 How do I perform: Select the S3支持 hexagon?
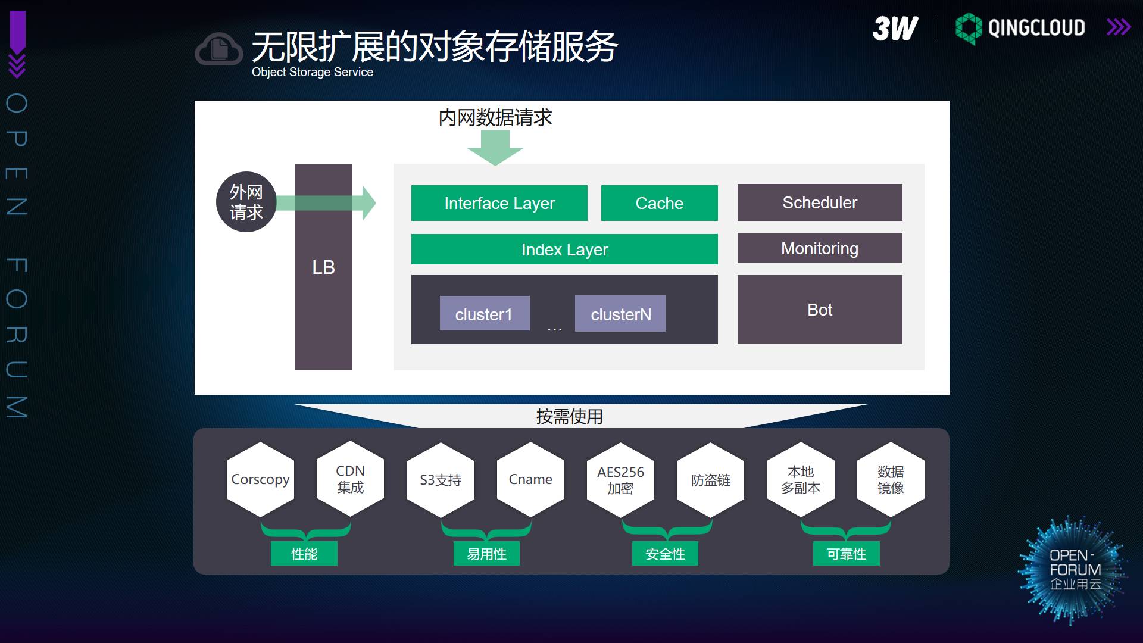[441, 480]
